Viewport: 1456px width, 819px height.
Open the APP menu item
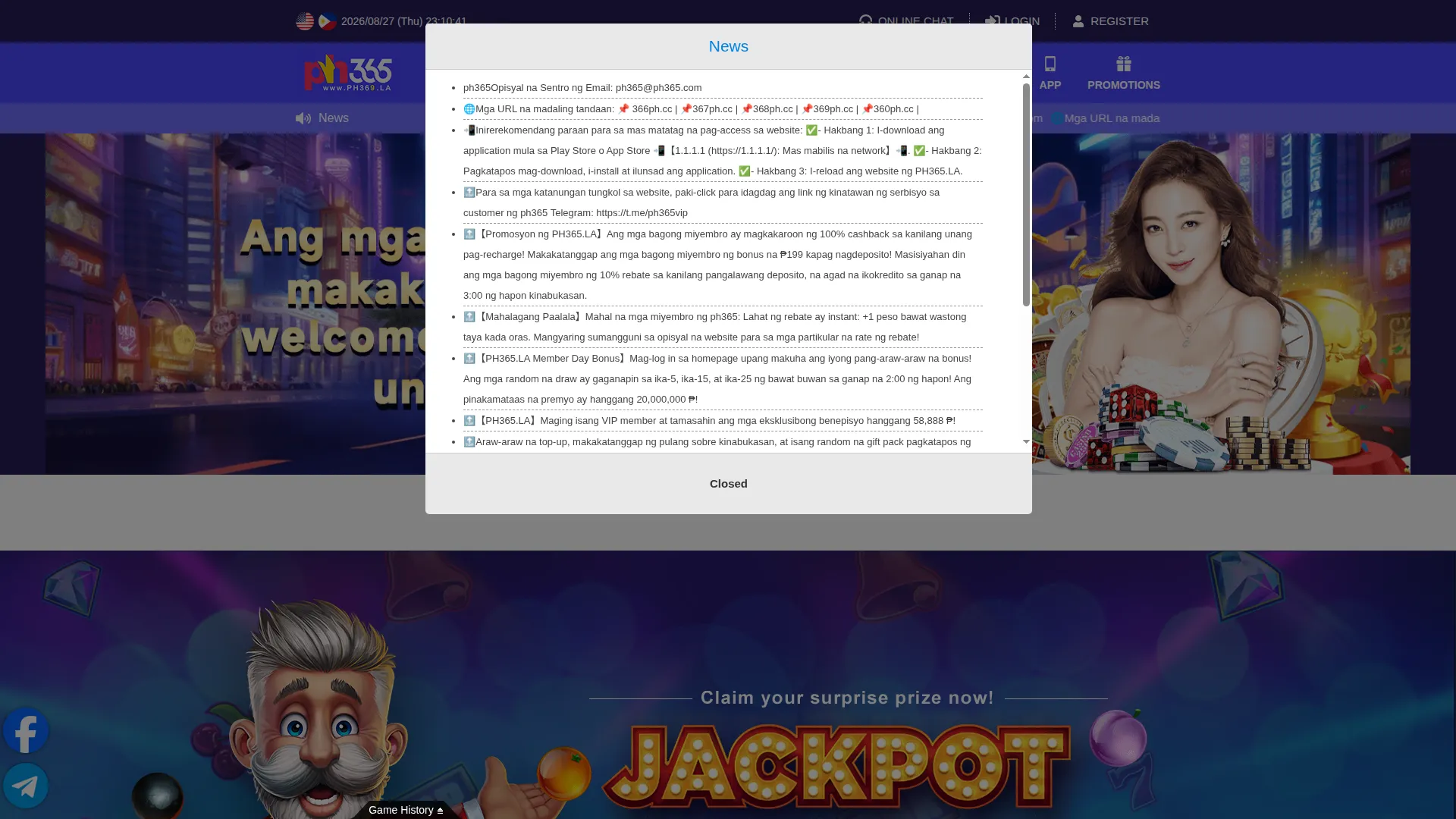click(x=1050, y=74)
